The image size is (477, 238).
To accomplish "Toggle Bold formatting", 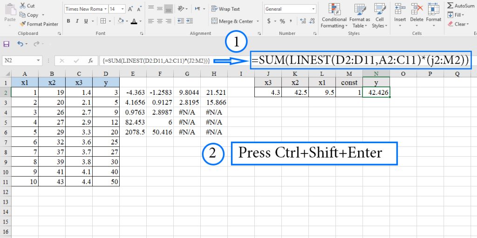I will pyautogui.click(x=68, y=21).
